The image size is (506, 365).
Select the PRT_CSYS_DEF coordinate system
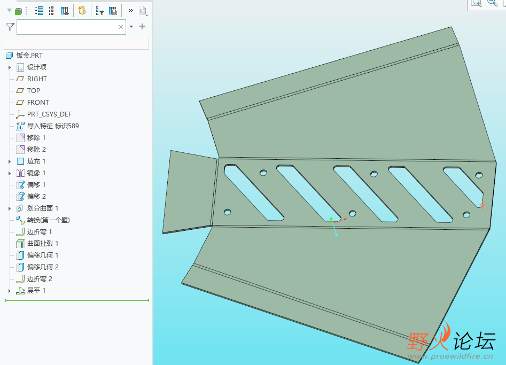(49, 114)
